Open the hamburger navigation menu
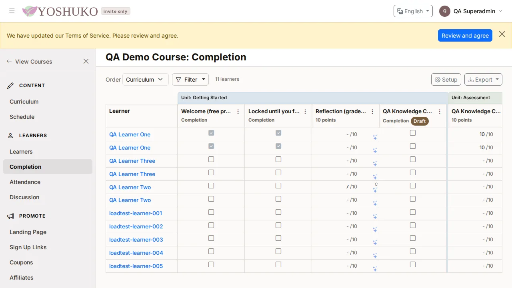512x288 pixels. [12, 11]
